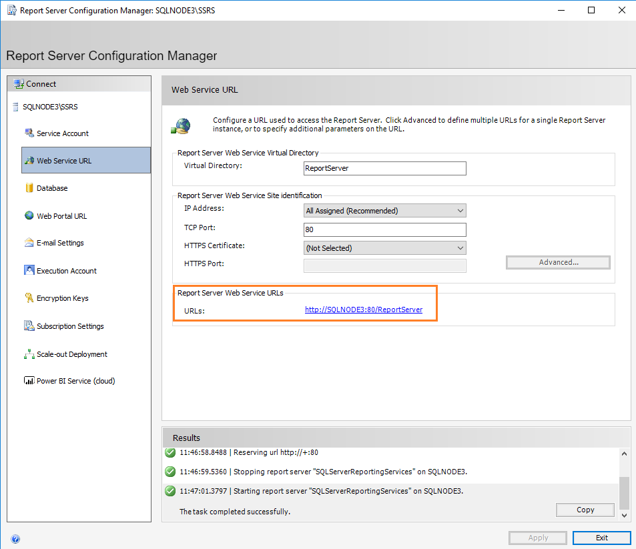Click the Scale-out Deployment icon
636x549 pixels.
(29, 354)
